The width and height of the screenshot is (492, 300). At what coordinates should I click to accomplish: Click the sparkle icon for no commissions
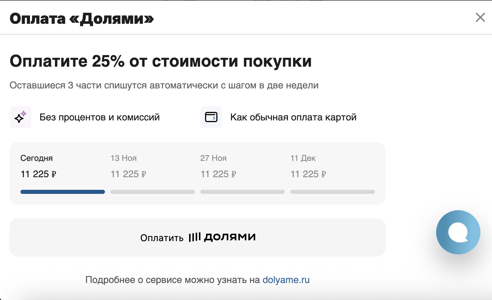tap(20, 117)
